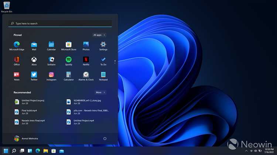Open Mail from the taskbar

point(61,151)
